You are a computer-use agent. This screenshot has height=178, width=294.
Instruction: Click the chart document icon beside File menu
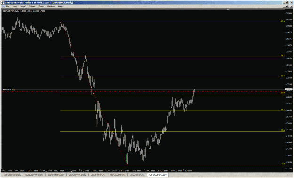click(x=3, y=7)
